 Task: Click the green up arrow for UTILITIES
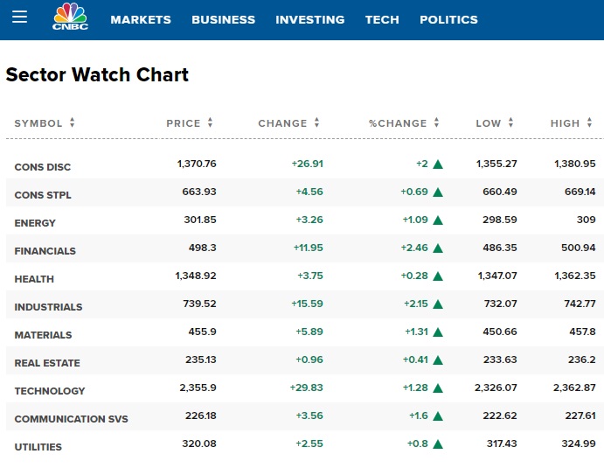438,444
